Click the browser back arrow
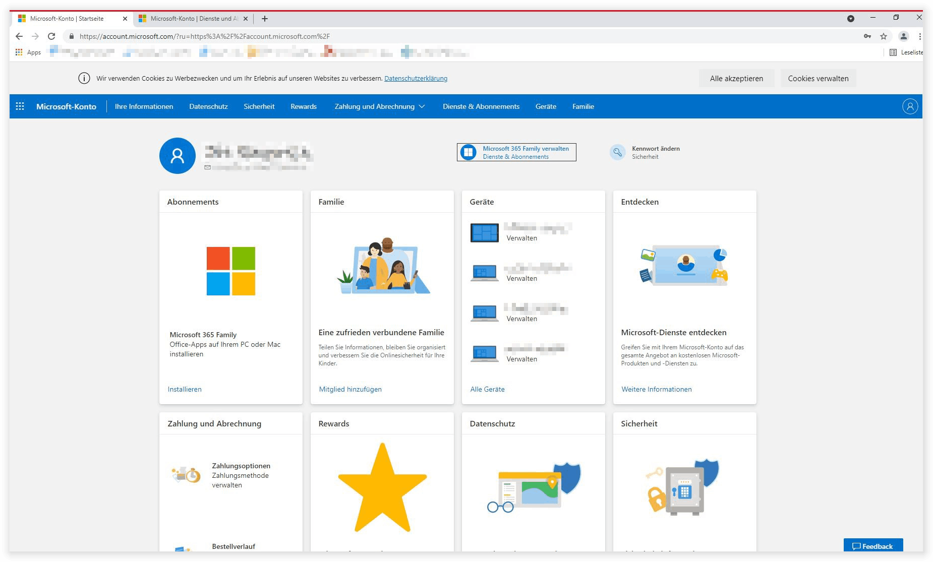The height and width of the screenshot is (562, 933). pyautogui.click(x=19, y=36)
